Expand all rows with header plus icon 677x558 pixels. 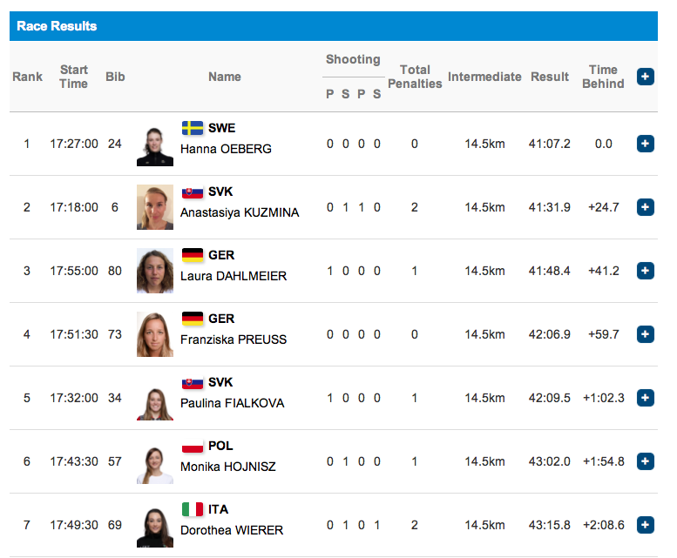(x=645, y=77)
